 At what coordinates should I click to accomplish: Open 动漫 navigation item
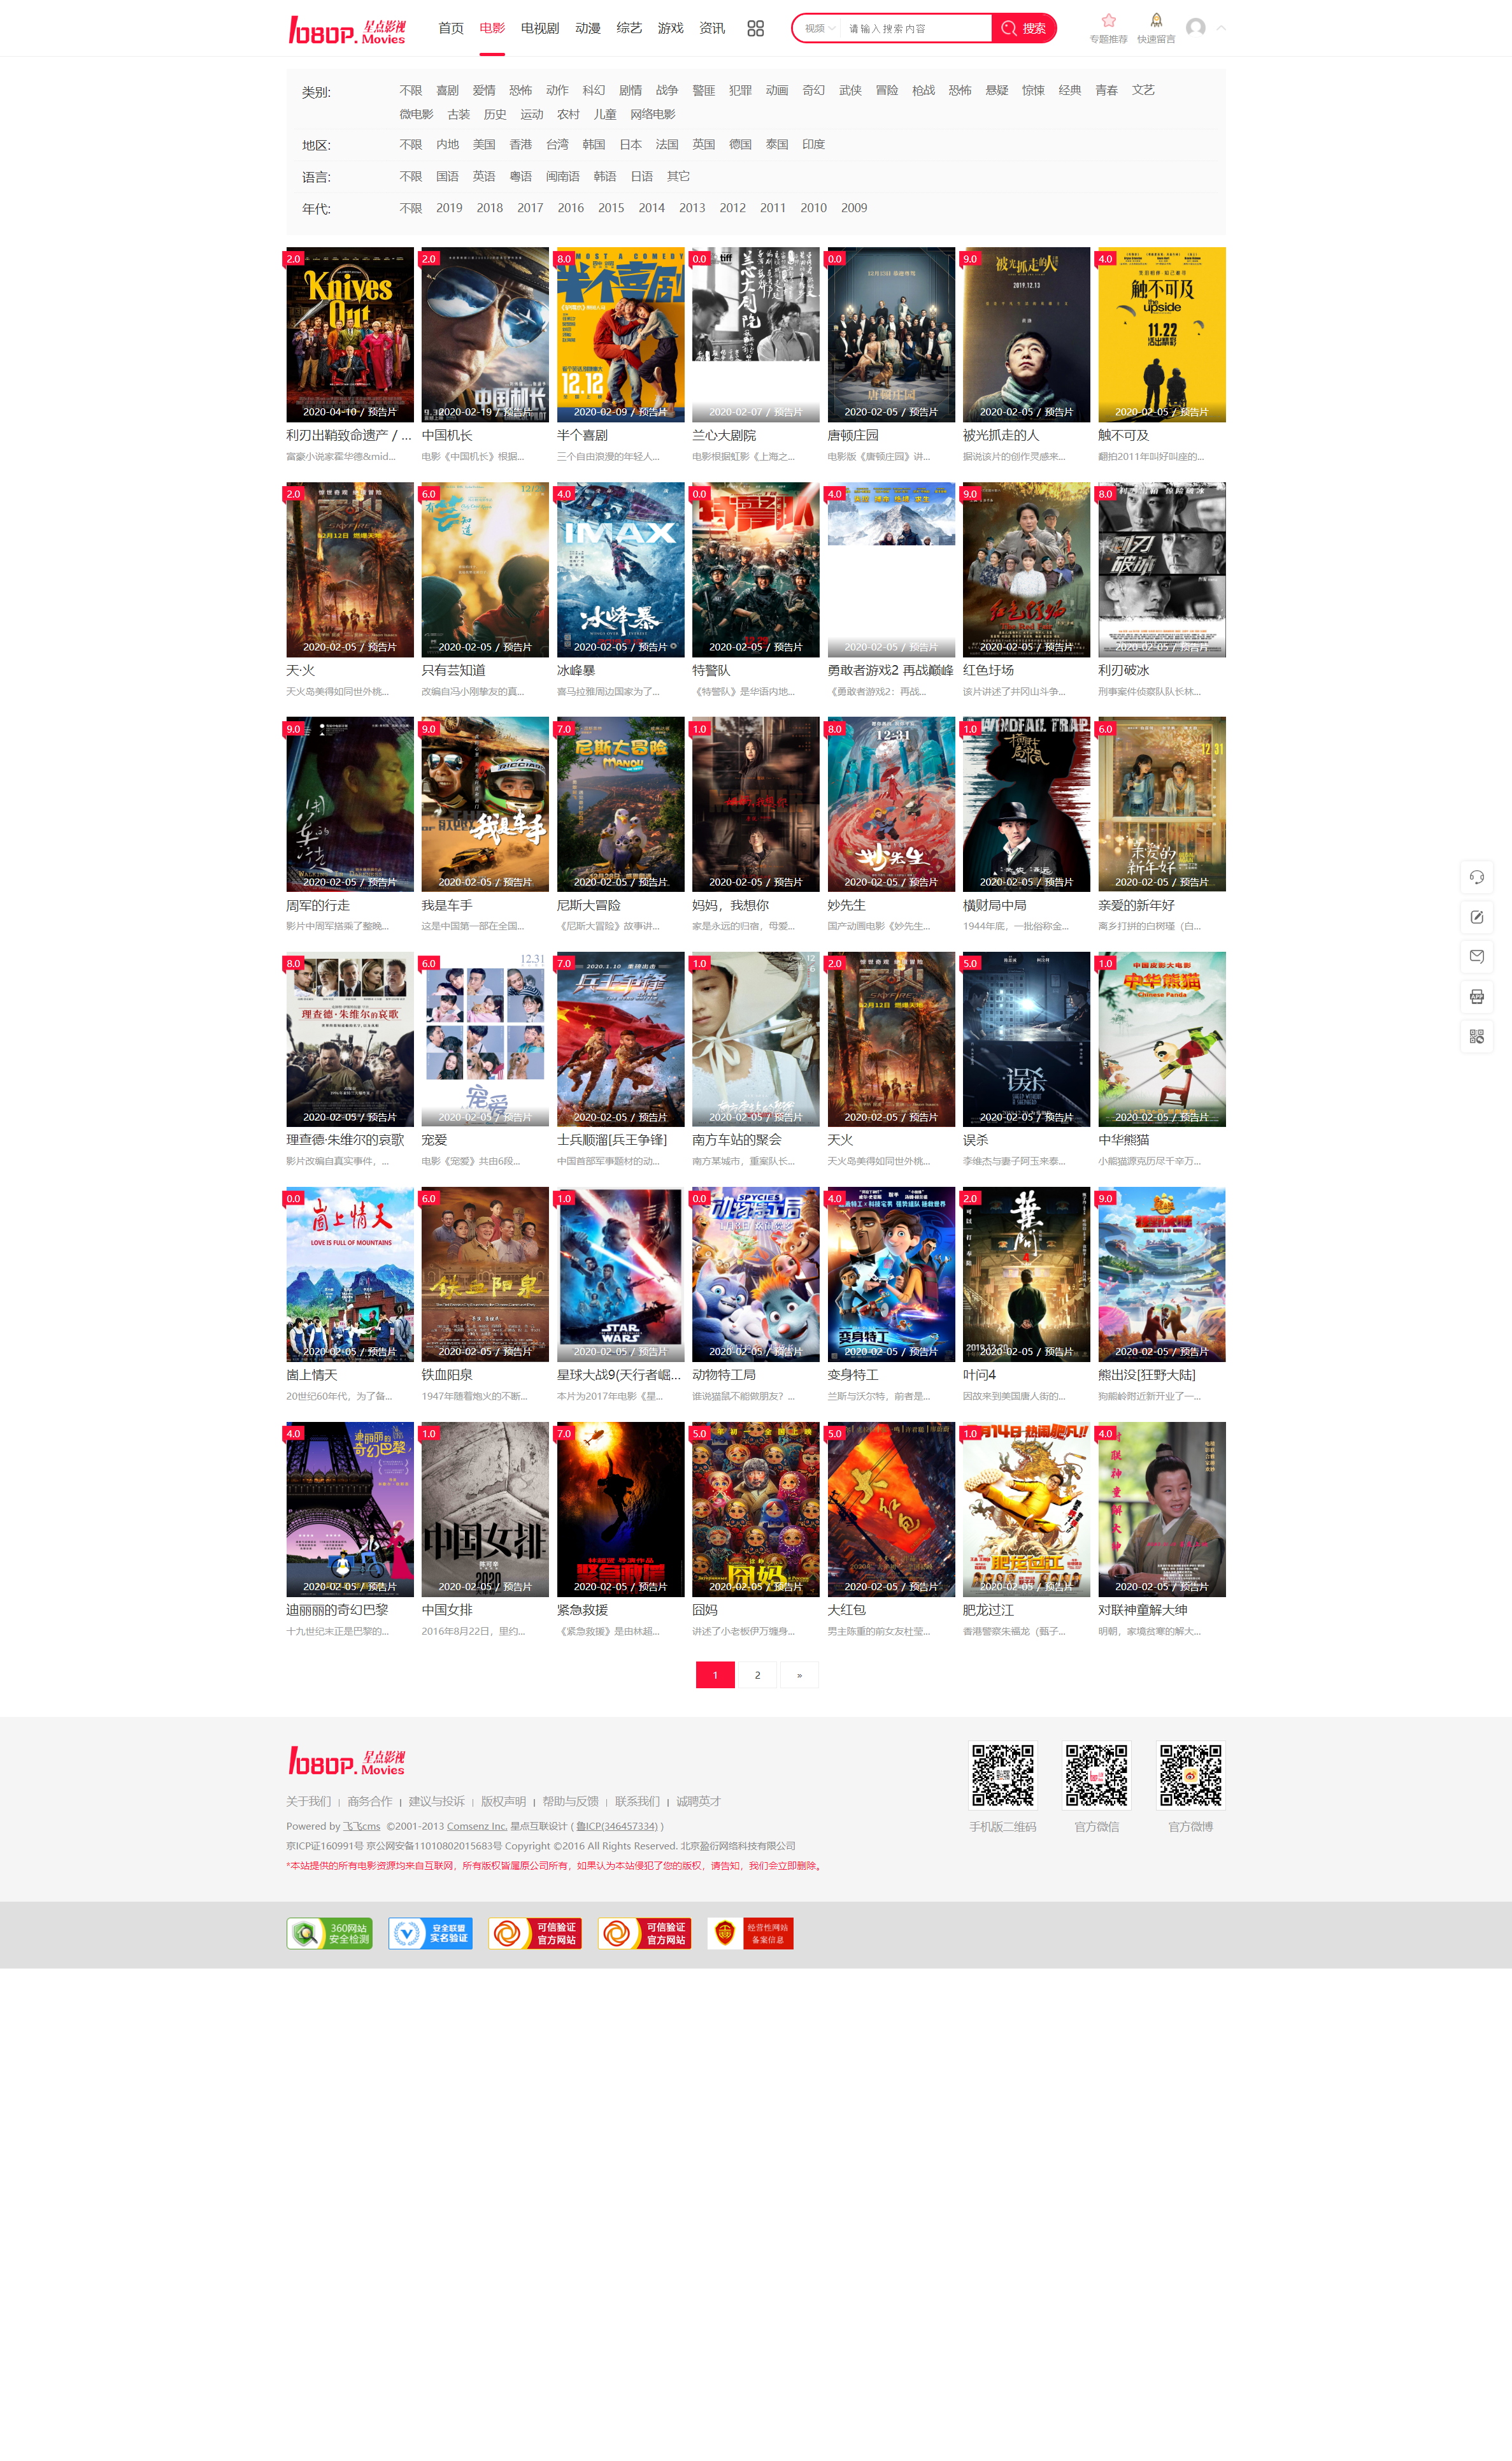[588, 28]
